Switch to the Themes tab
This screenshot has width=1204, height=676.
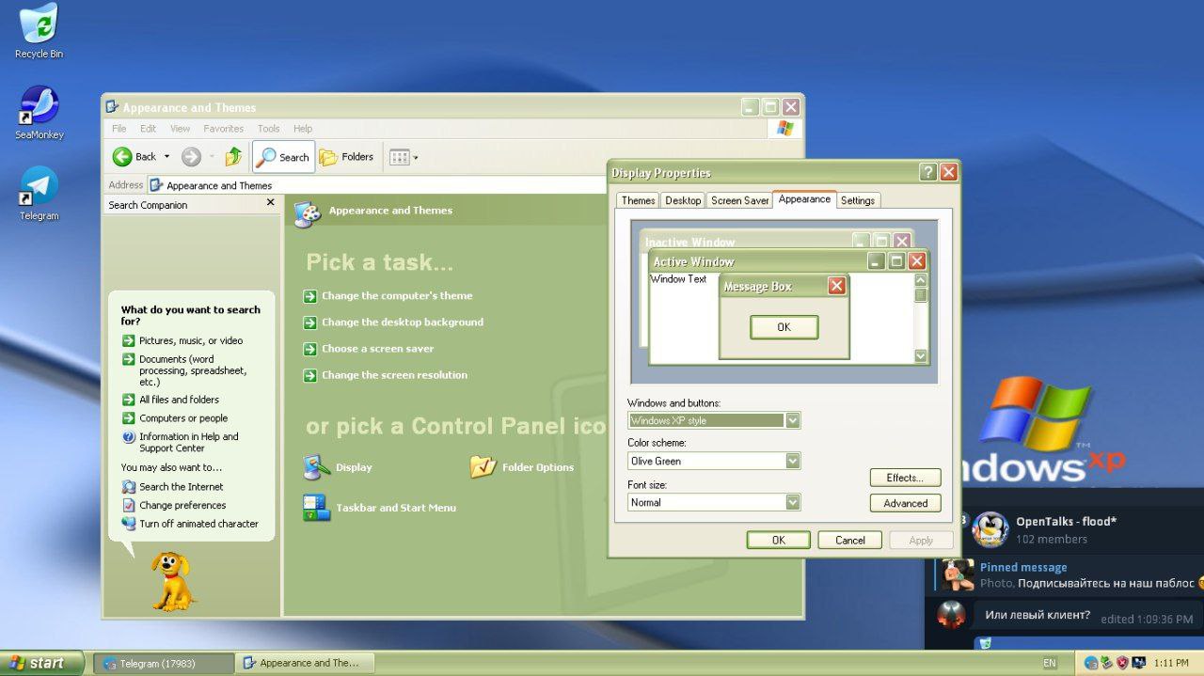pyautogui.click(x=638, y=200)
